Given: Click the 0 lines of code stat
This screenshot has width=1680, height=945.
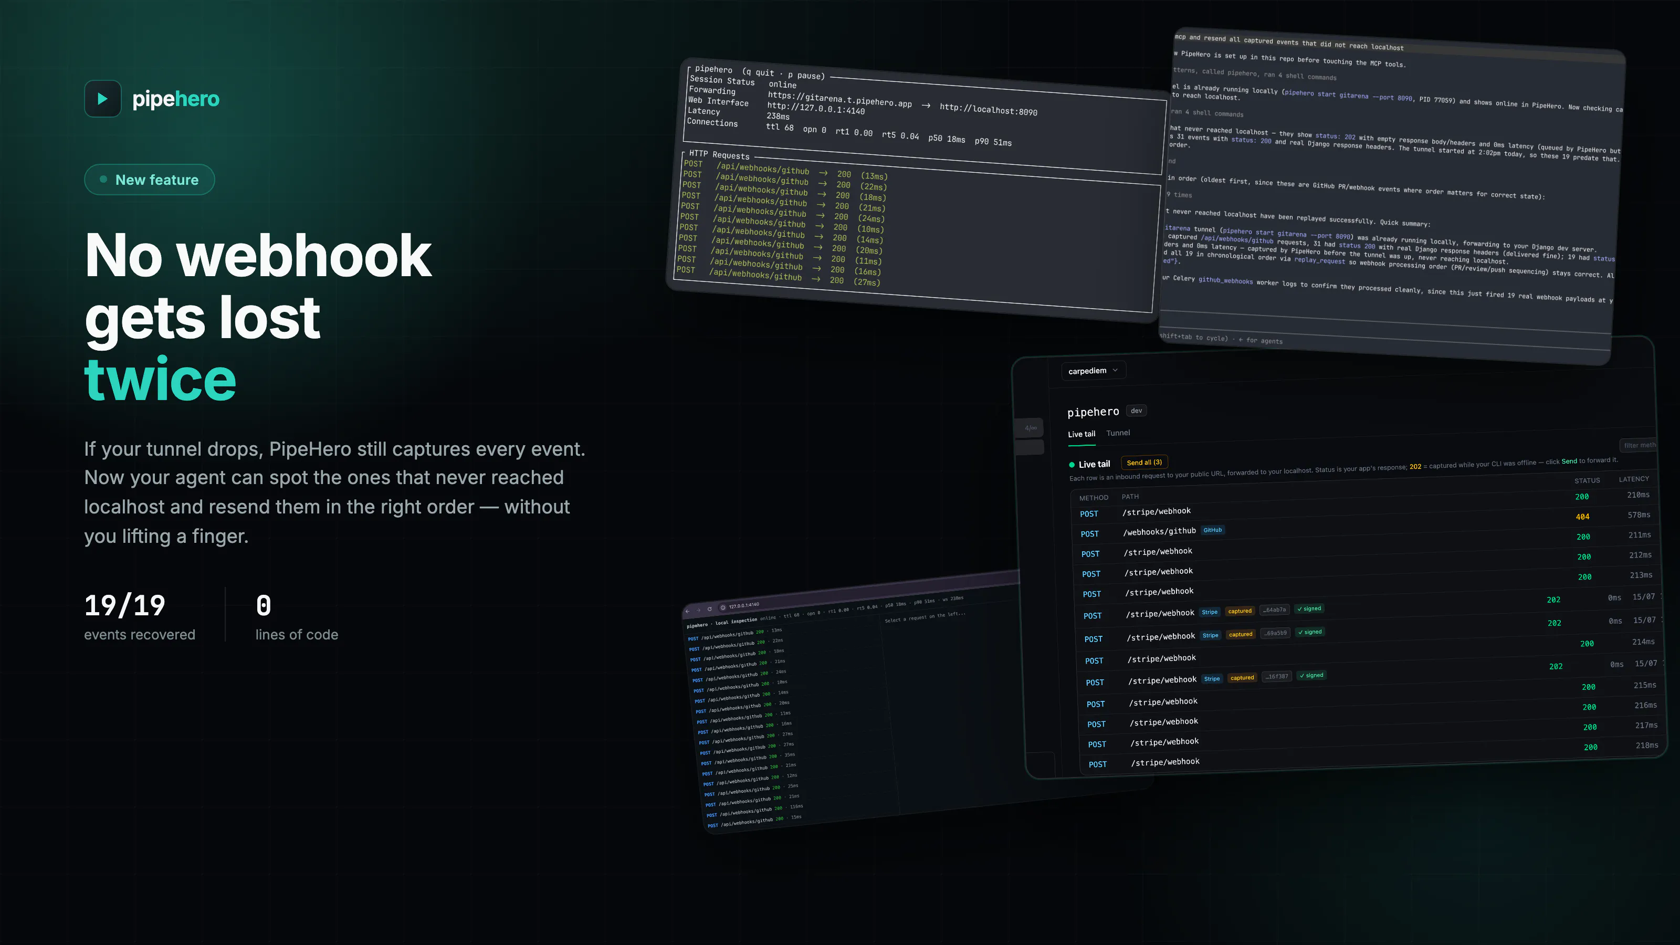Looking at the screenshot, I should tap(297, 616).
